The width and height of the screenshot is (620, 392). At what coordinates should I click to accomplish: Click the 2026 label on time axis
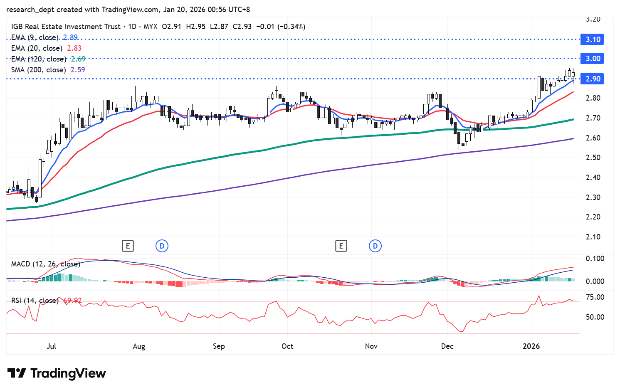[531, 346]
